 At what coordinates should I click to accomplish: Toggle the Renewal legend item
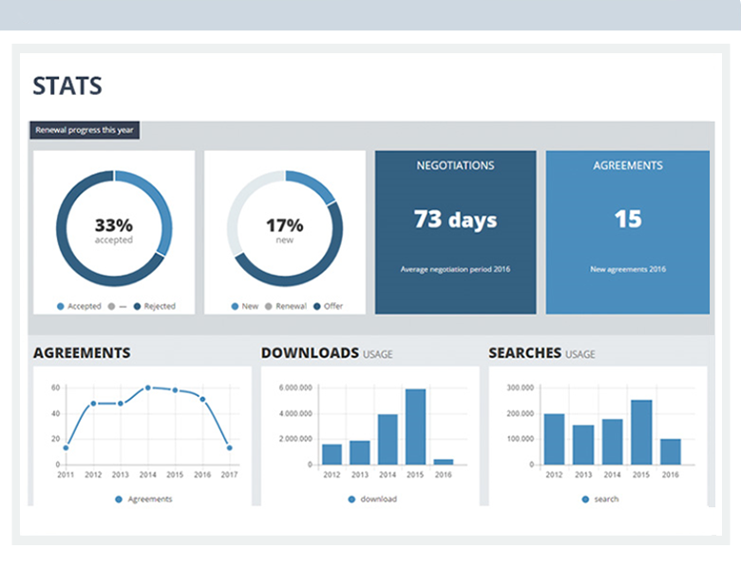coord(285,306)
